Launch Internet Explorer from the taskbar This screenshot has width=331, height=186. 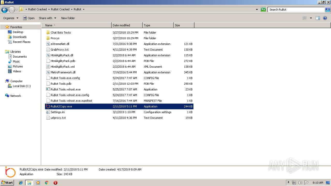pyautogui.click(x=21, y=183)
